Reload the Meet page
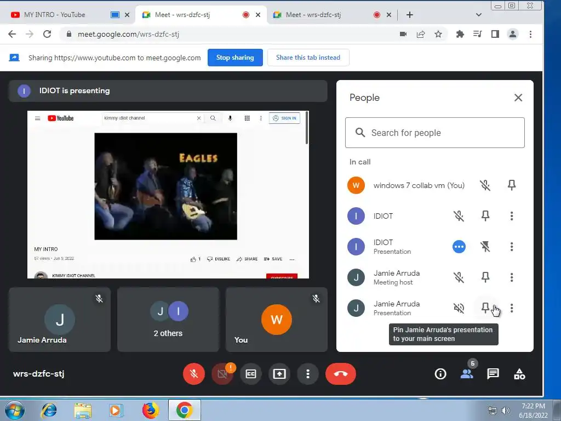This screenshot has width=561, height=421. pyautogui.click(x=47, y=34)
